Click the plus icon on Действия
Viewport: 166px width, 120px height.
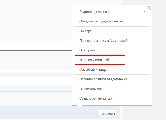pos(100,114)
